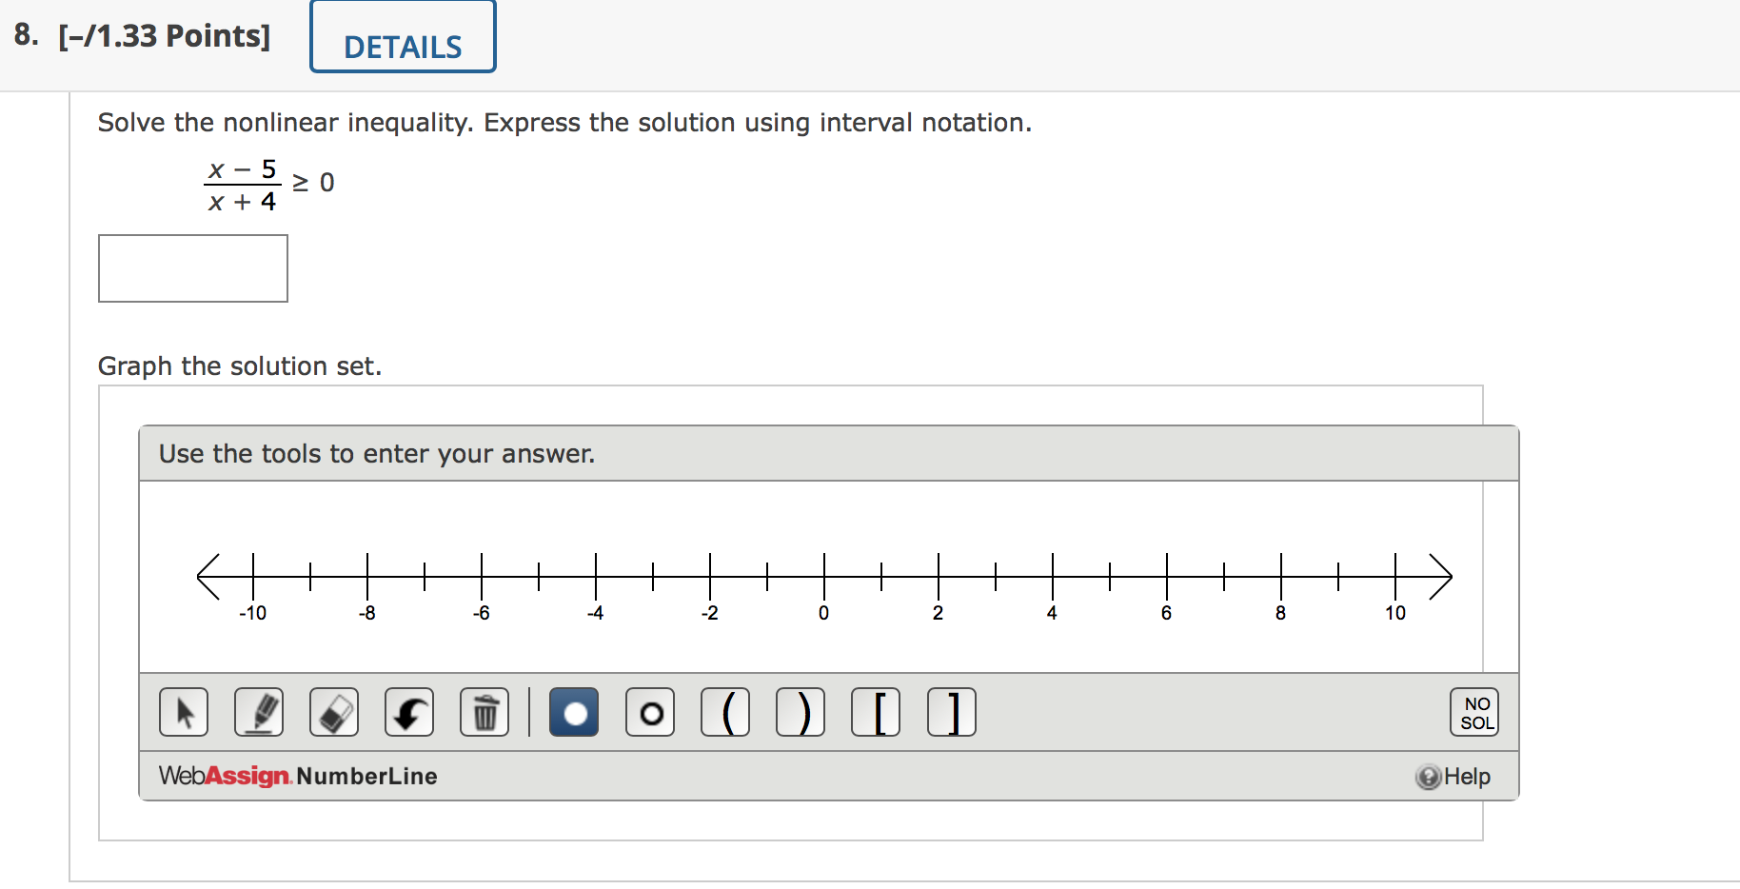The width and height of the screenshot is (1740, 889).
Task: Open the DETAILS panel
Action: pos(402,38)
